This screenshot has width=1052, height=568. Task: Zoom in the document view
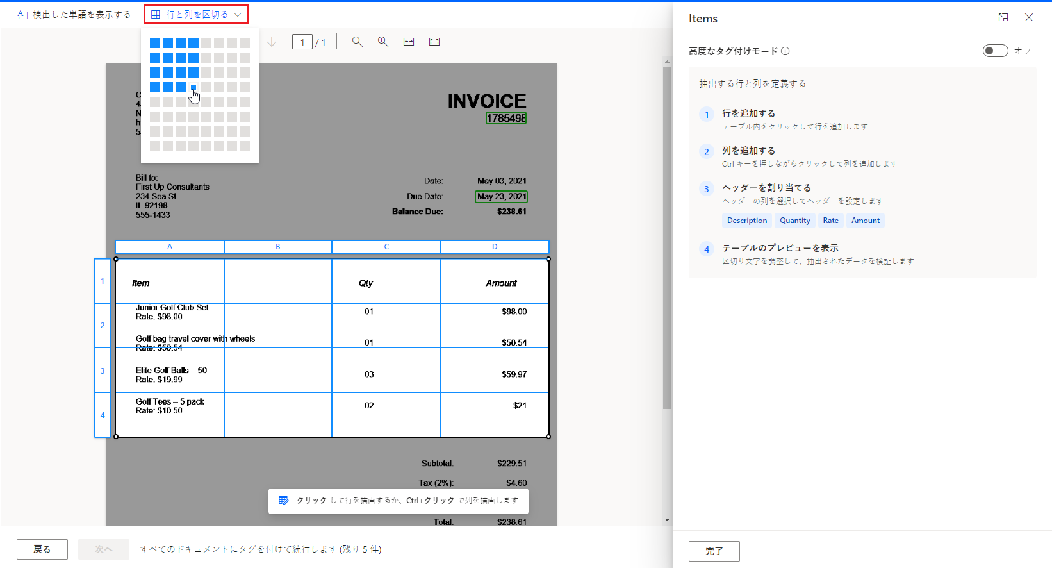383,42
